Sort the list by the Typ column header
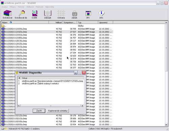This screenshot has width=169, height=131. 88,23
